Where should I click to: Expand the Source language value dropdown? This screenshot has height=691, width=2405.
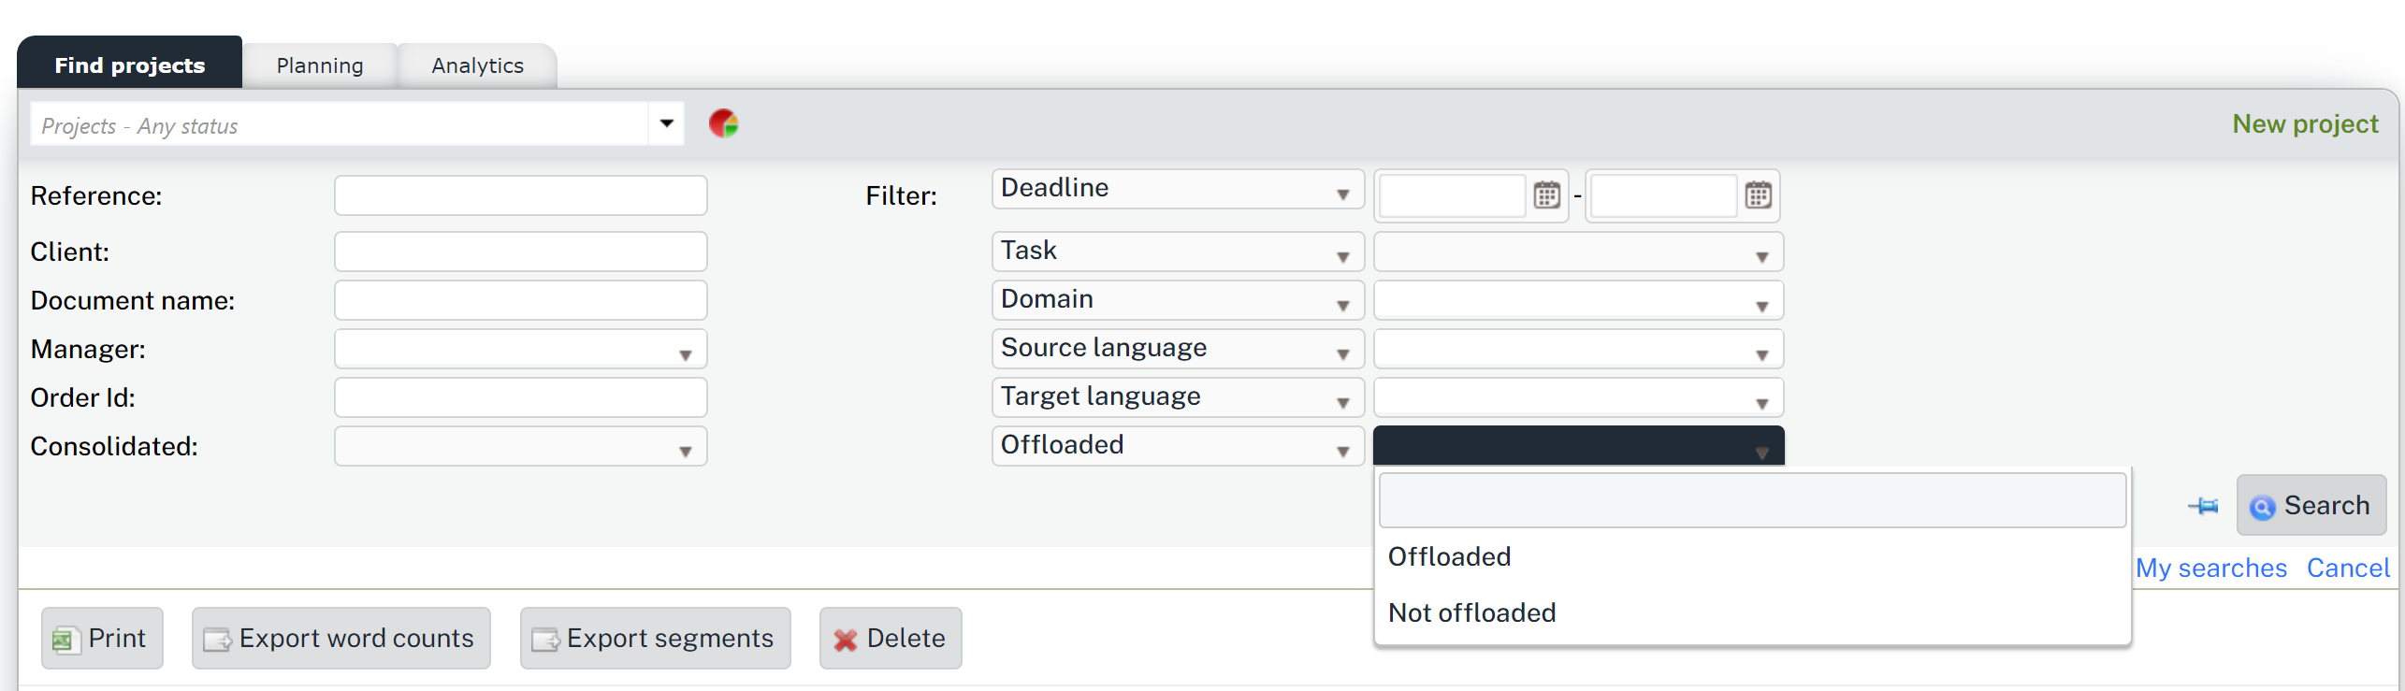(1578, 350)
